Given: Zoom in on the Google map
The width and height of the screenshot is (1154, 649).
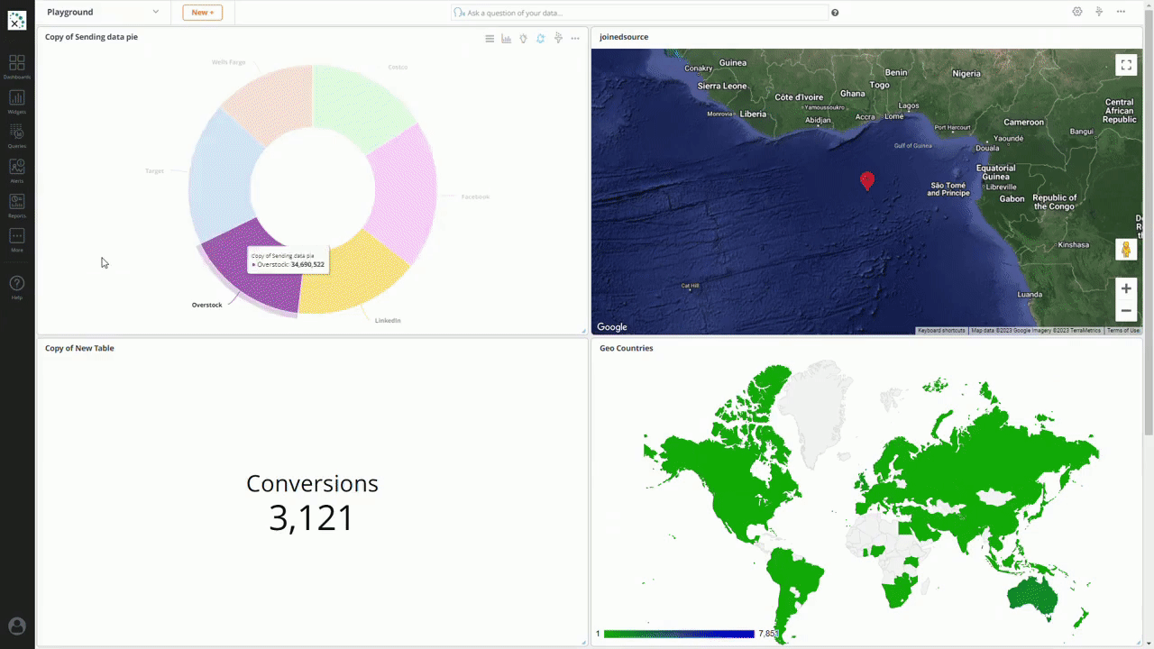Looking at the screenshot, I should 1125,288.
